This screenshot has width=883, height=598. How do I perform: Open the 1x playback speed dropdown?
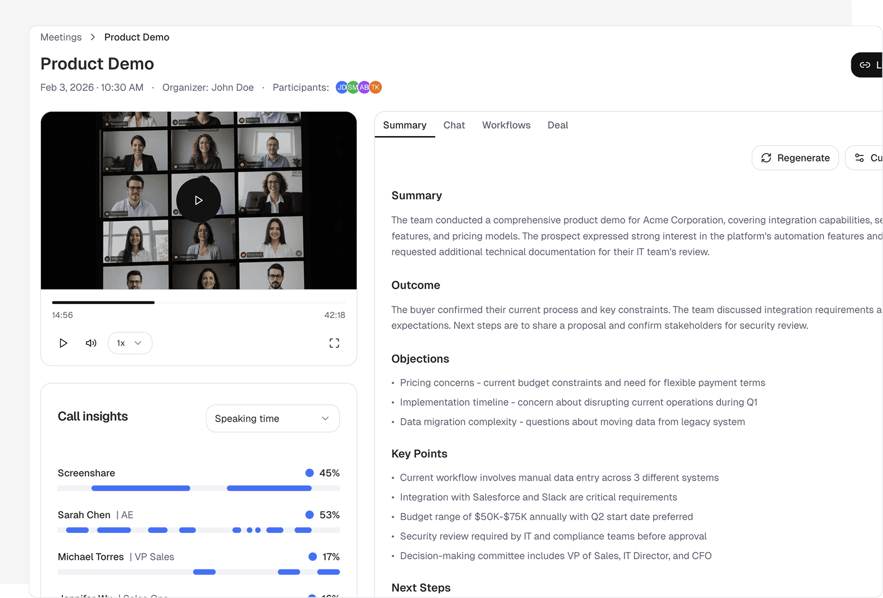point(130,343)
